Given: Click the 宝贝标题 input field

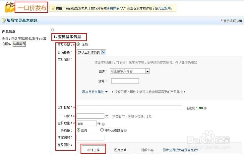Looking at the screenshot, I should pos(129,108).
